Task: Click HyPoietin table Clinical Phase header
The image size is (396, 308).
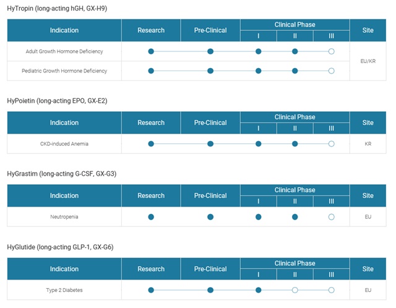Action: click(295, 117)
